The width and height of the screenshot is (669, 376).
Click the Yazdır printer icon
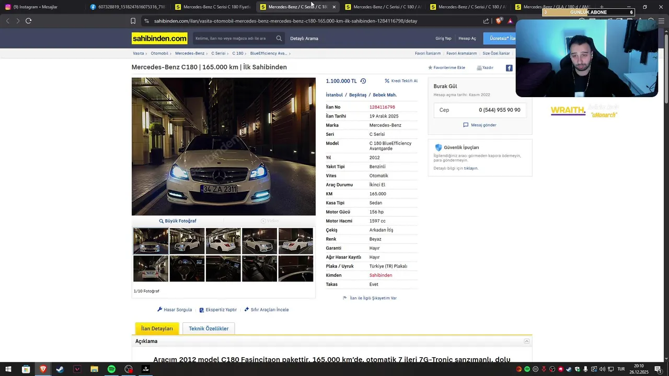479,68
